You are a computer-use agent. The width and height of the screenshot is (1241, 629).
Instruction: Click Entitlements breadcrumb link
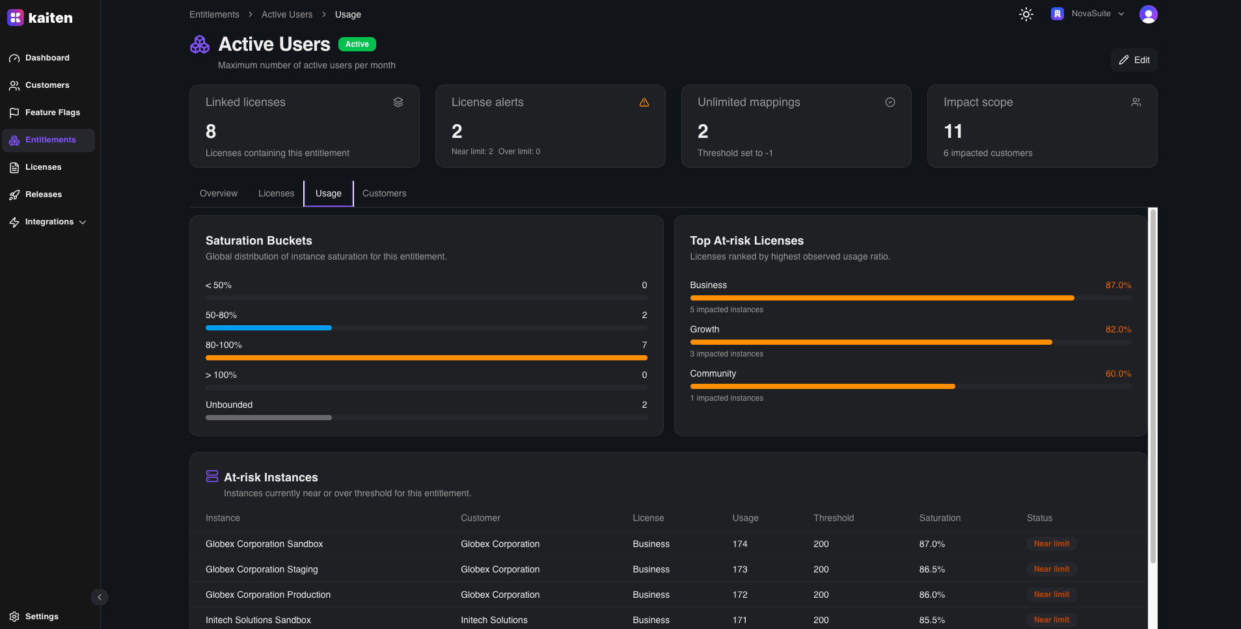214,14
